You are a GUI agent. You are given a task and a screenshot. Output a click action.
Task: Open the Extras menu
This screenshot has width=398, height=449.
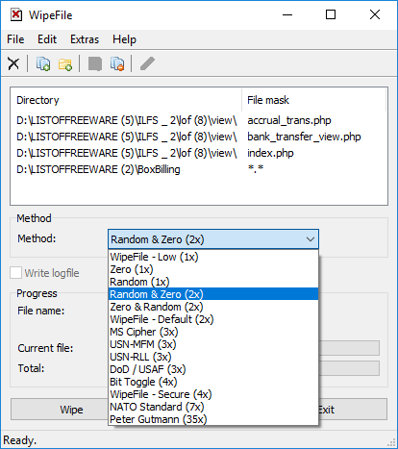(x=85, y=39)
